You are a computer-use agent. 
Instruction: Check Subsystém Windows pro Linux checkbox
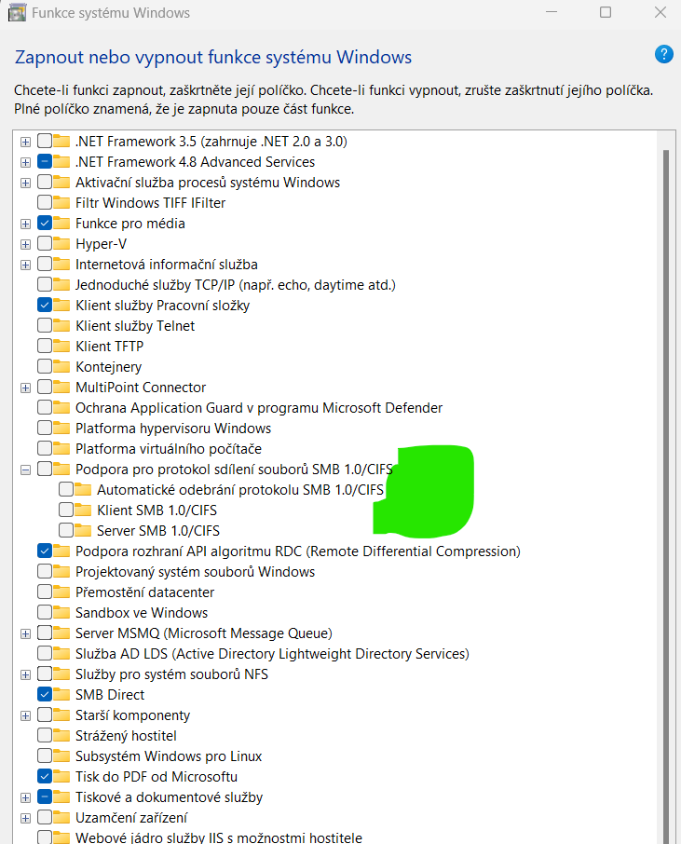tap(45, 756)
